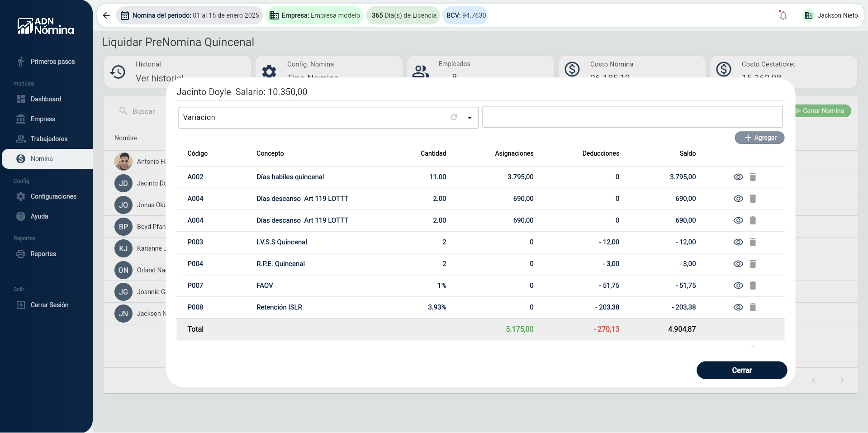
Task: View details of P008 Retención ISLR
Action: coord(738,307)
